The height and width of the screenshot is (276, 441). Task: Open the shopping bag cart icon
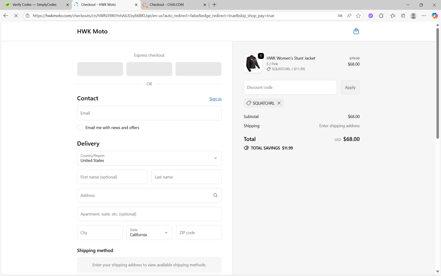click(356, 31)
